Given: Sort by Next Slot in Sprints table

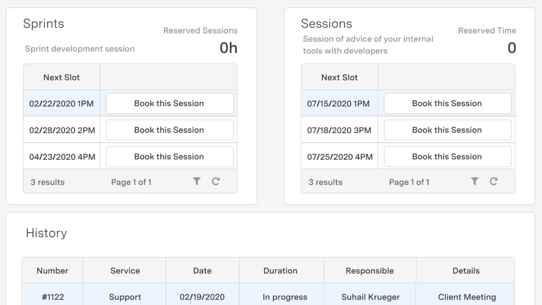Looking at the screenshot, I should tap(62, 78).
